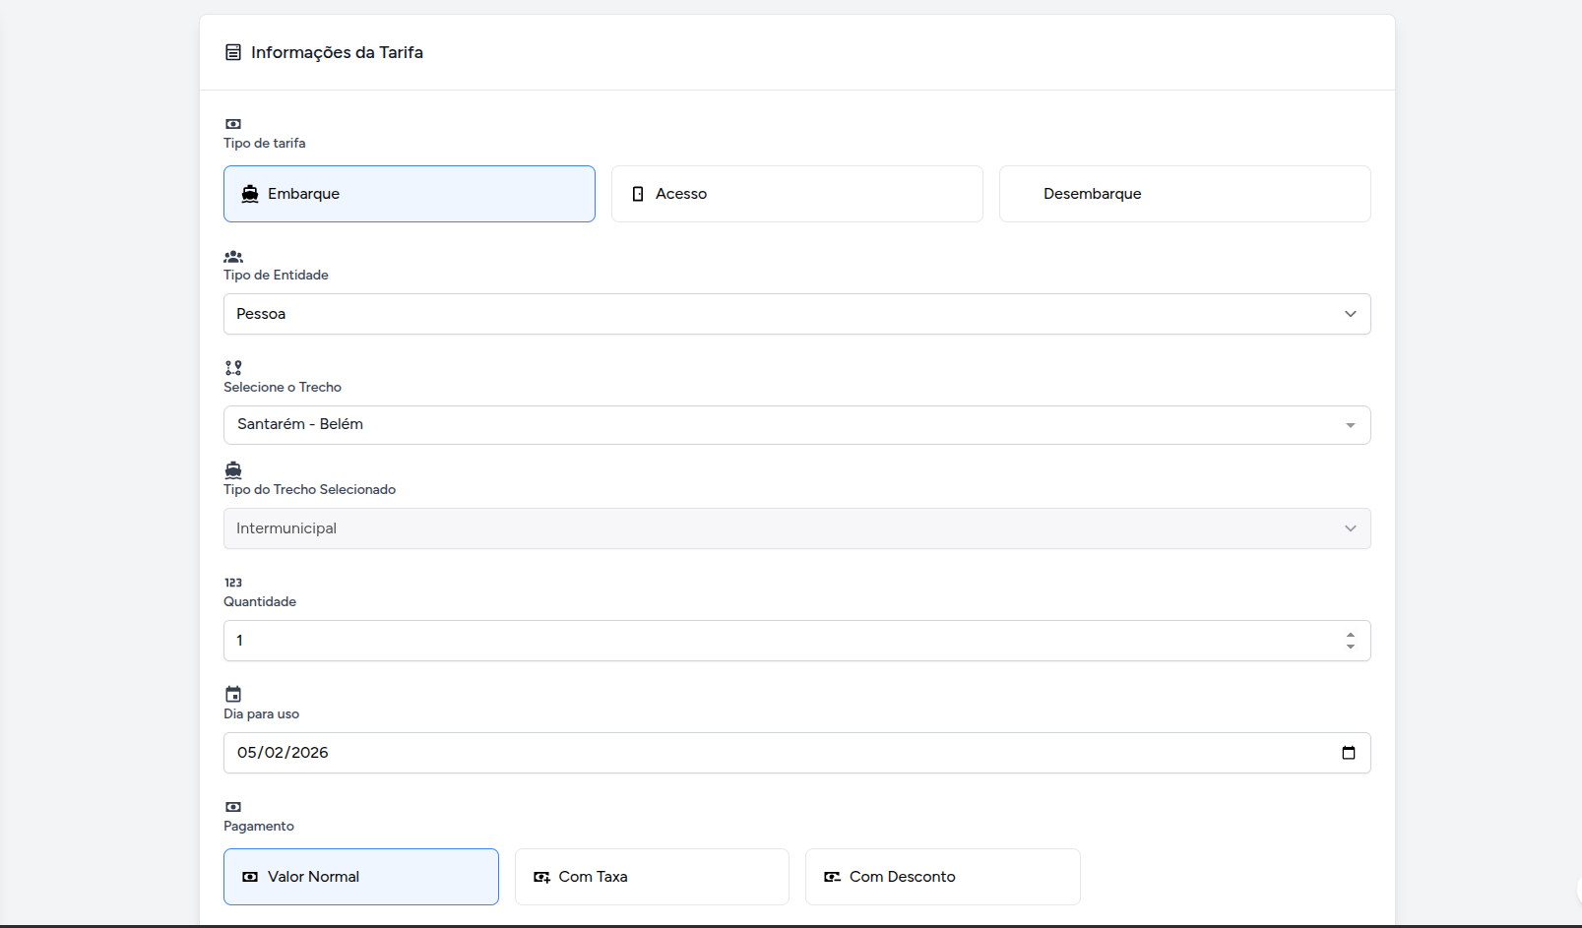Click the Dia para uso date field
The width and height of the screenshot is (1582, 928).
coord(778,753)
